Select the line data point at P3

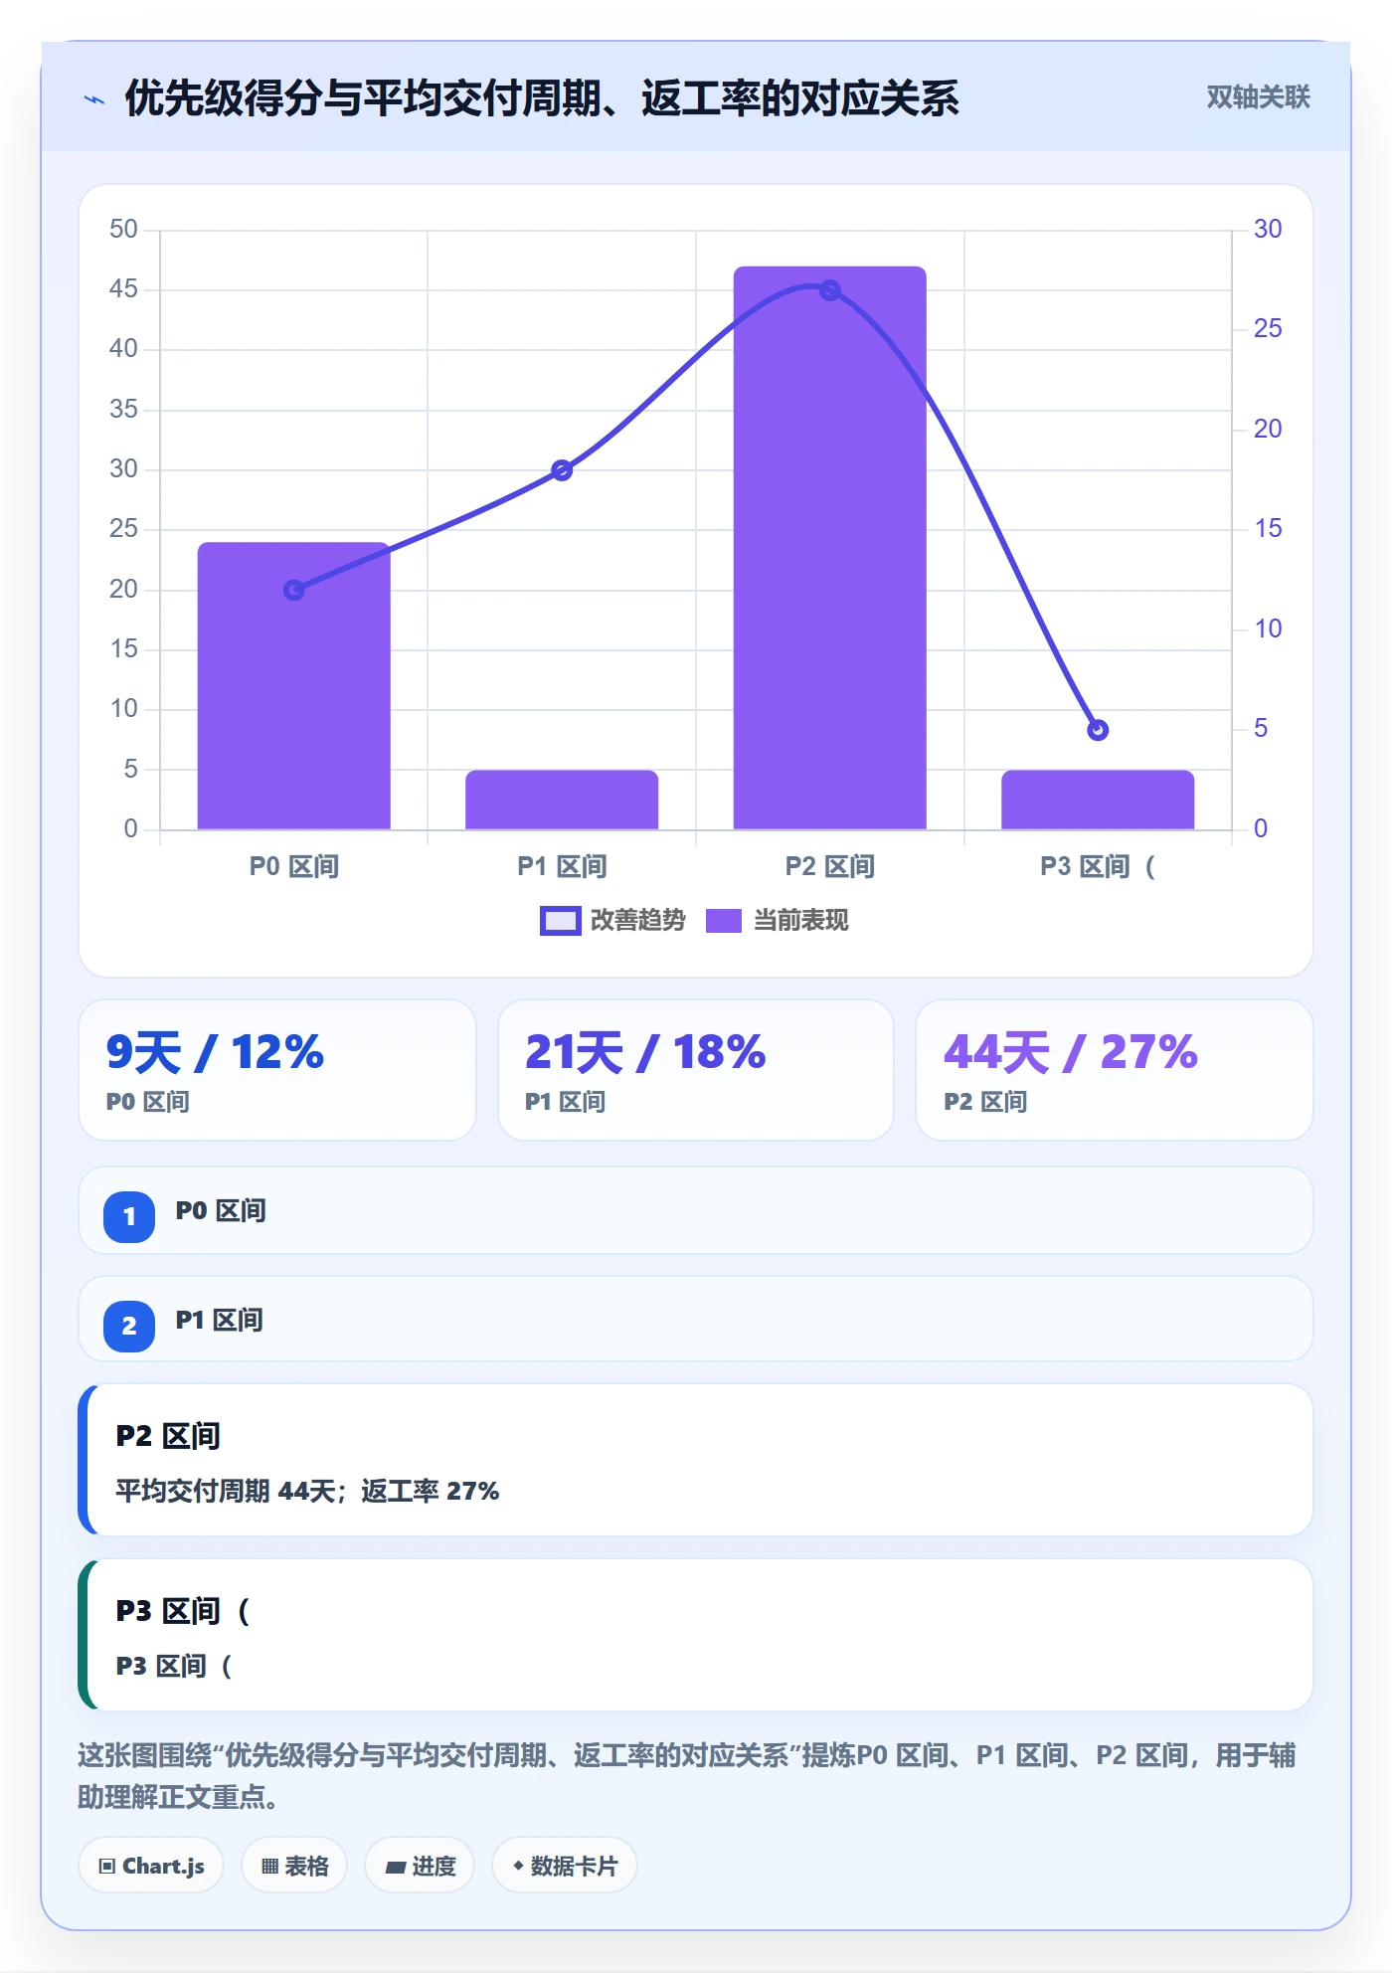pyautogui.click(x=1098, y=730)
